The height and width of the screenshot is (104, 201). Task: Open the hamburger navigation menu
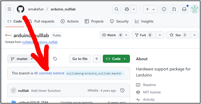point(9,9)
